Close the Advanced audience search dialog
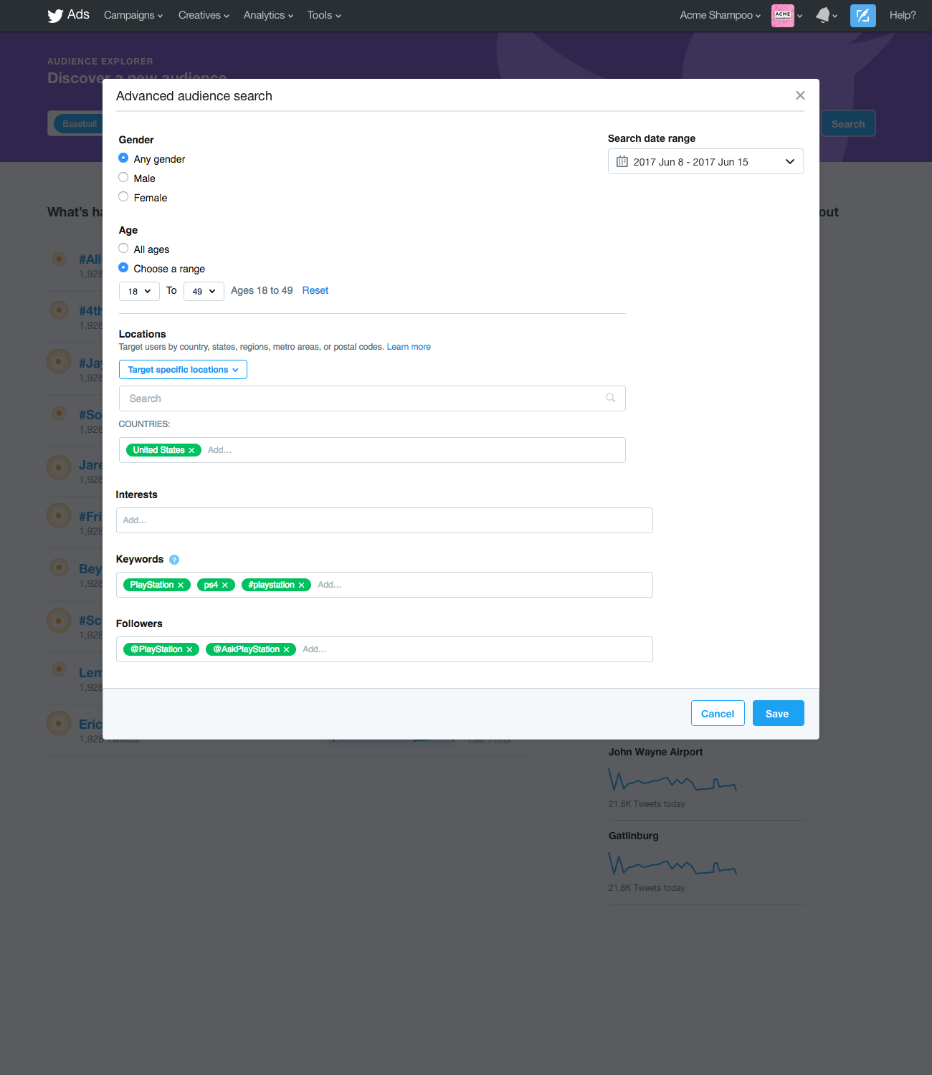 (x=800, y=95)
